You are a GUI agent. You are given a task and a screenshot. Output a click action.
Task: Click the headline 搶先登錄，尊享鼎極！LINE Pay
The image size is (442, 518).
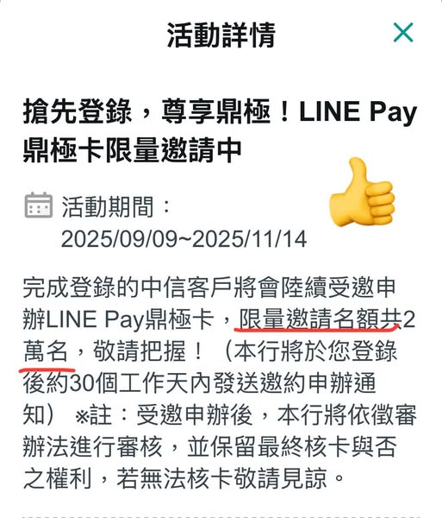point(221,112)
